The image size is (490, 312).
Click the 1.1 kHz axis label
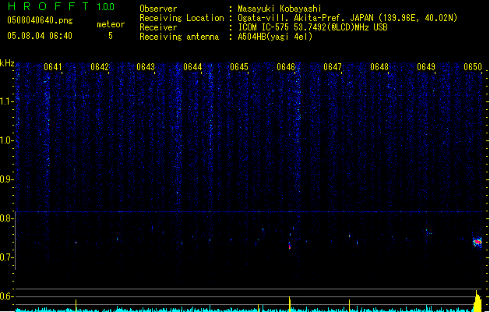coord(6,101)
